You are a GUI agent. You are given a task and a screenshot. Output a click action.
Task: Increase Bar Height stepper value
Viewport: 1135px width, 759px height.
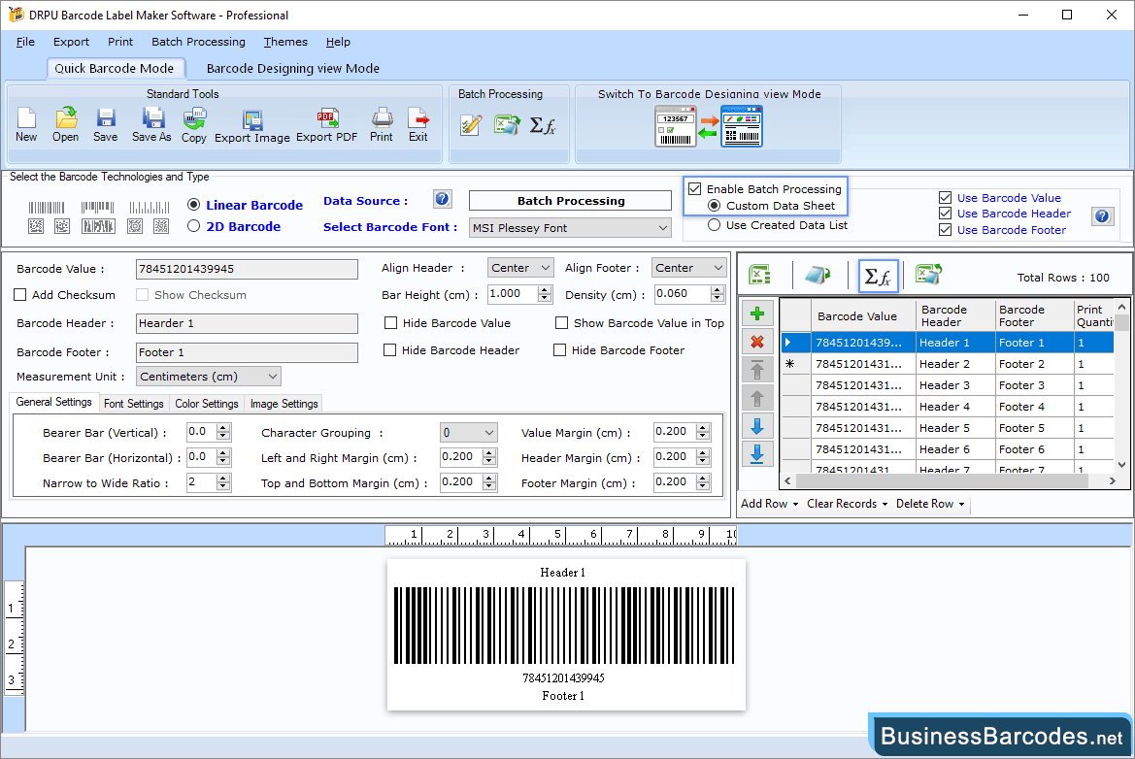point(545,289)
